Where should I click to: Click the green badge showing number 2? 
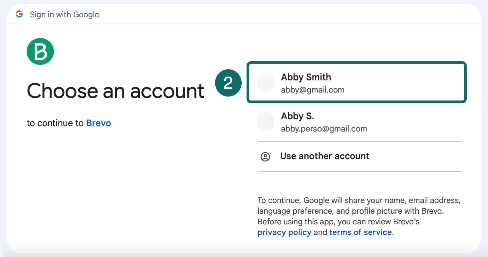(228, 83)
